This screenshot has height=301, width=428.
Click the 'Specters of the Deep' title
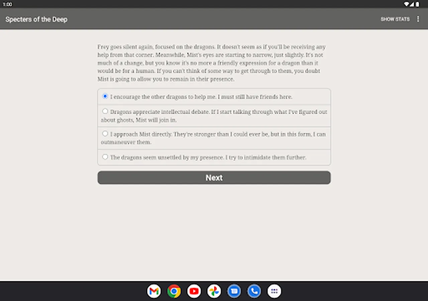(x=36, y=19)
